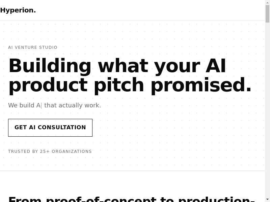Click the scrollbar up arrow
The height and width of the screenshot is (202, 270).
click(x=267, y=2)
